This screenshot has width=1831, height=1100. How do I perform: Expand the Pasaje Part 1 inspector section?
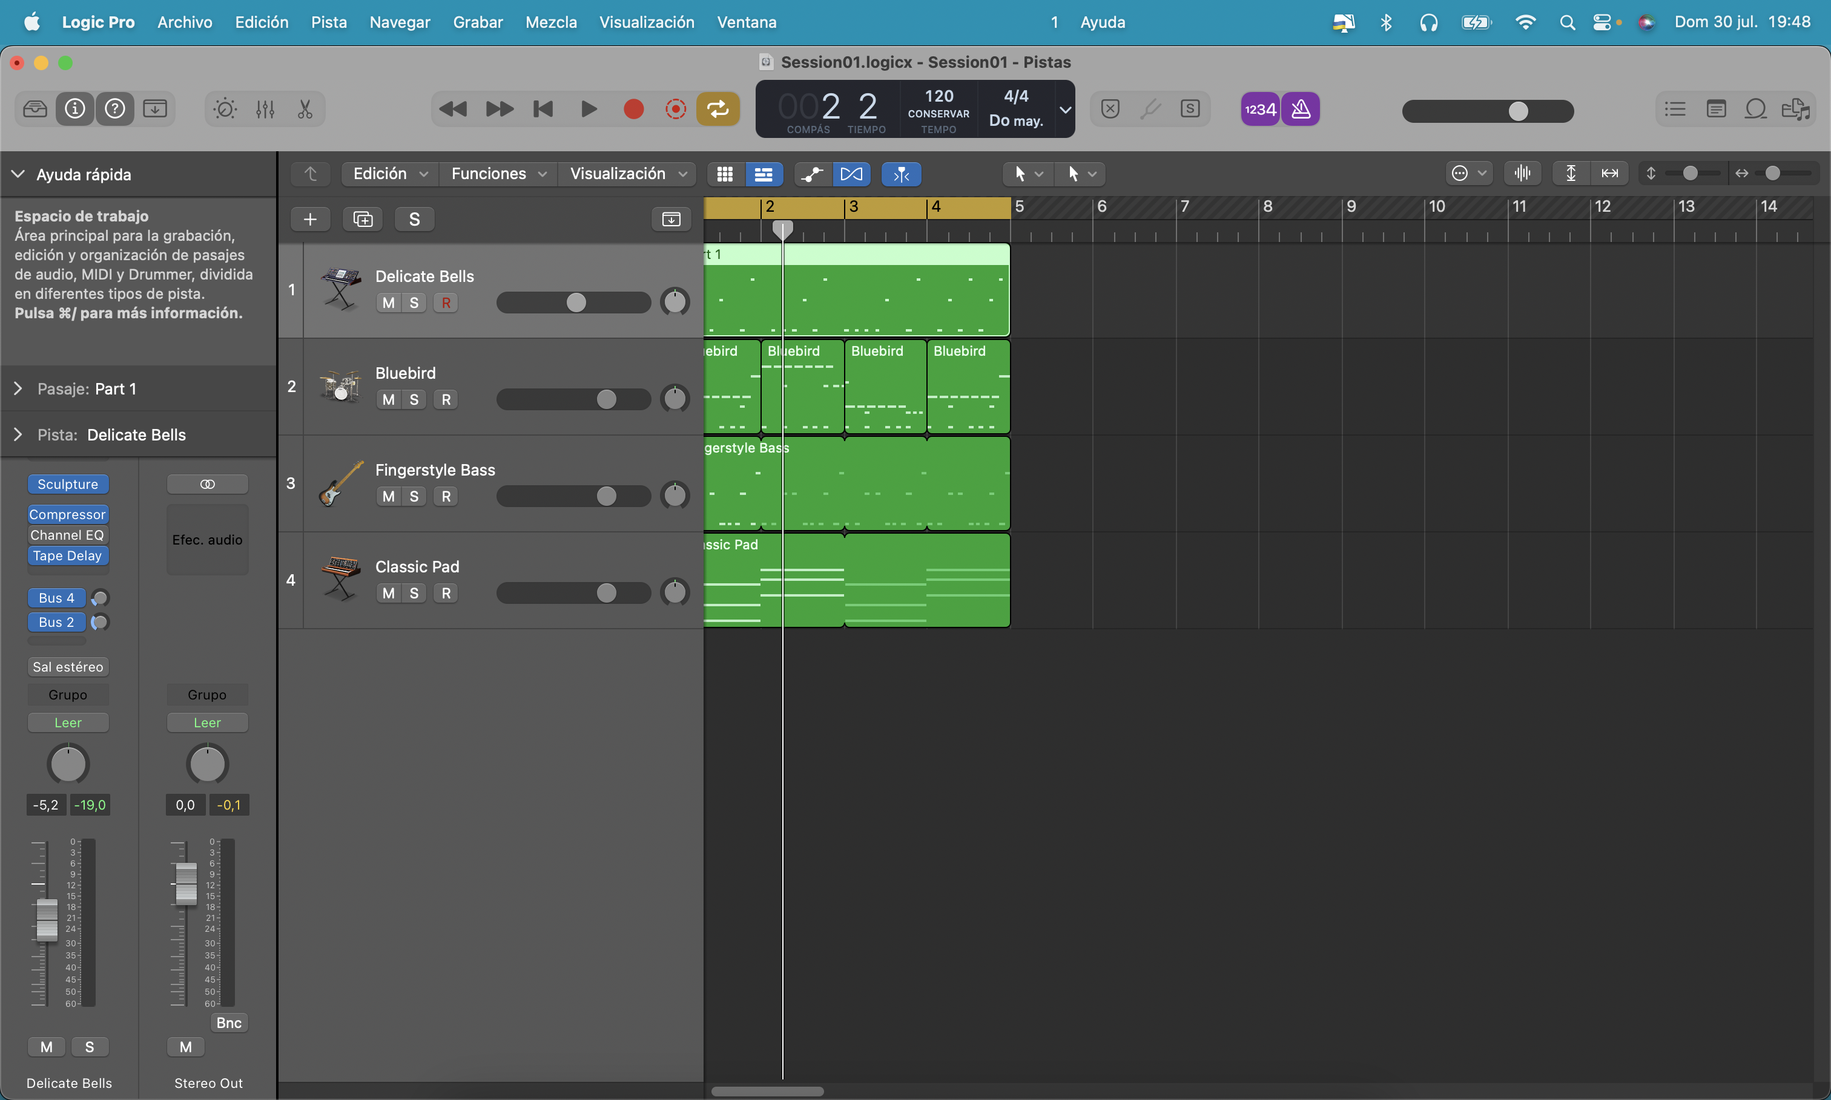point(18,388)
